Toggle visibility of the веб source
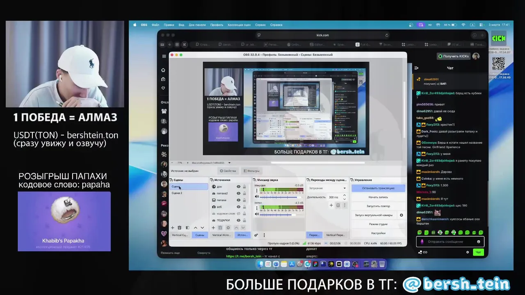The width and height of the screenshot is (525, 295). click(x=238, y=207)
